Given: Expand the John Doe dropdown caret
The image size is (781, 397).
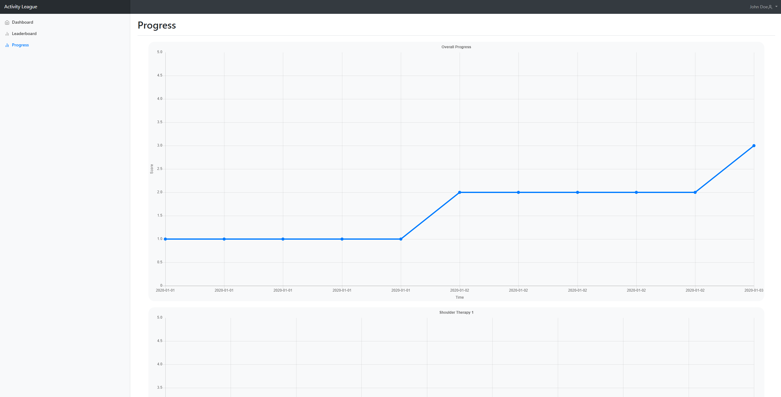Looking at the screenshot, I should 776,6.
